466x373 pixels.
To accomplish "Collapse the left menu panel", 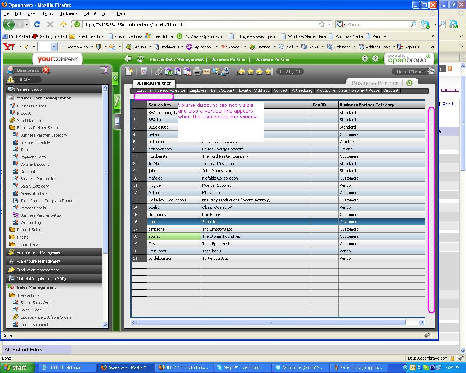I will [x=115, y=78].
